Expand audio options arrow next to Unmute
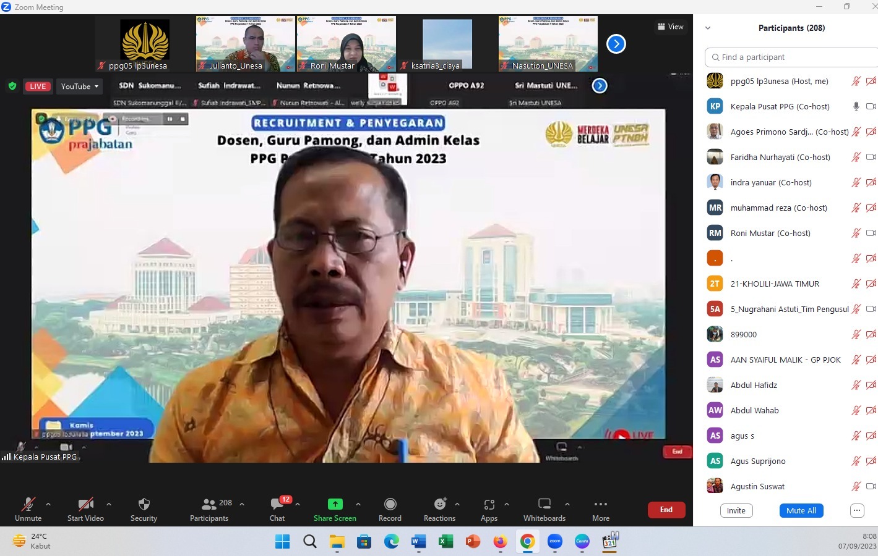 point(48,504)
